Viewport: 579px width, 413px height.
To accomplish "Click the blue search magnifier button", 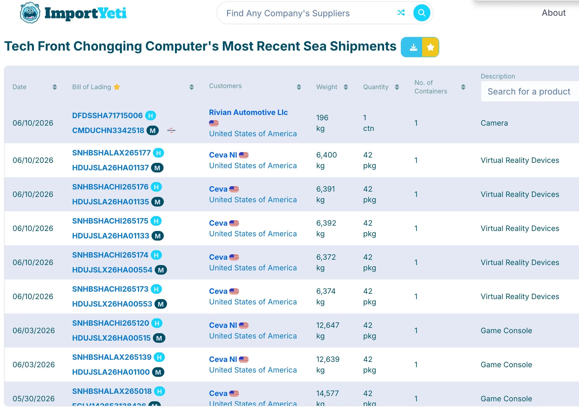I will point(422,13).
